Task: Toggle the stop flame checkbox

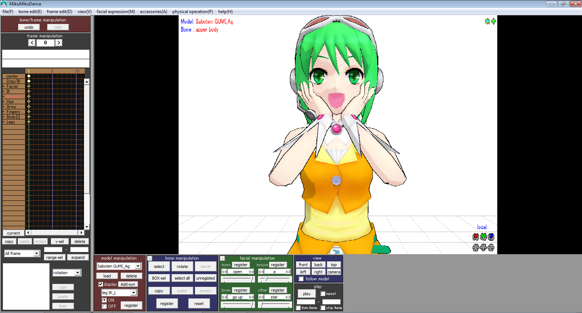Action: [x=323, y=308]
